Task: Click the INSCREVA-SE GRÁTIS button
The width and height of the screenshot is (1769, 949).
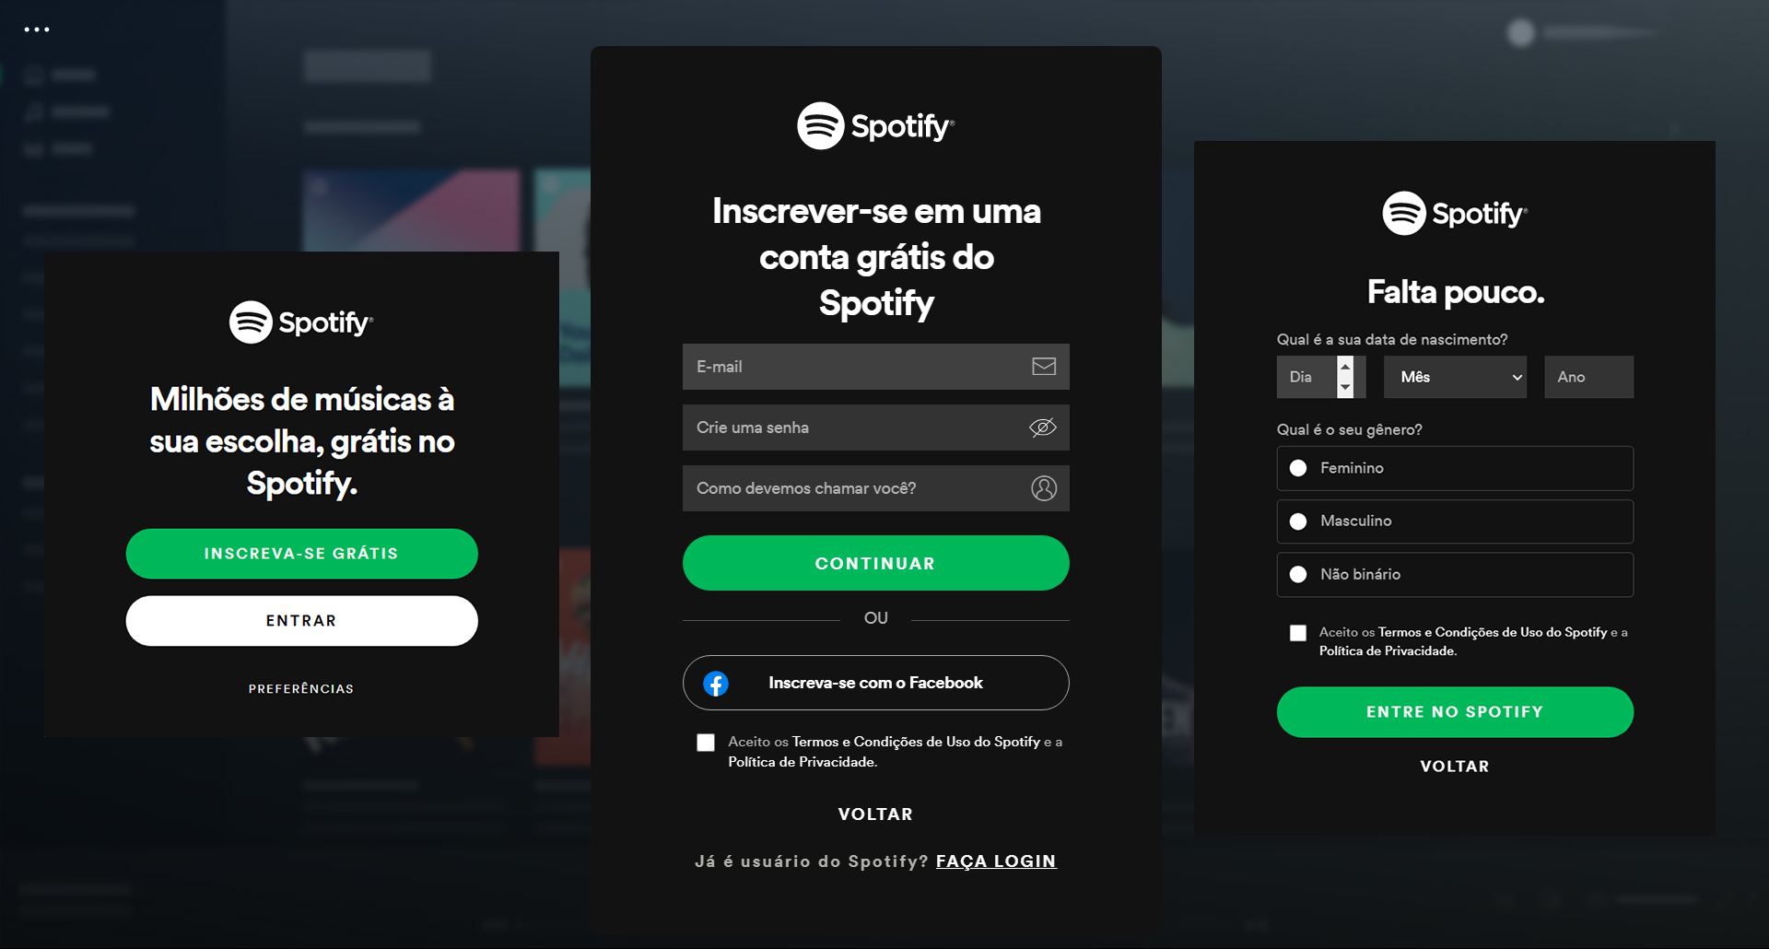Action: click(301, 554)
